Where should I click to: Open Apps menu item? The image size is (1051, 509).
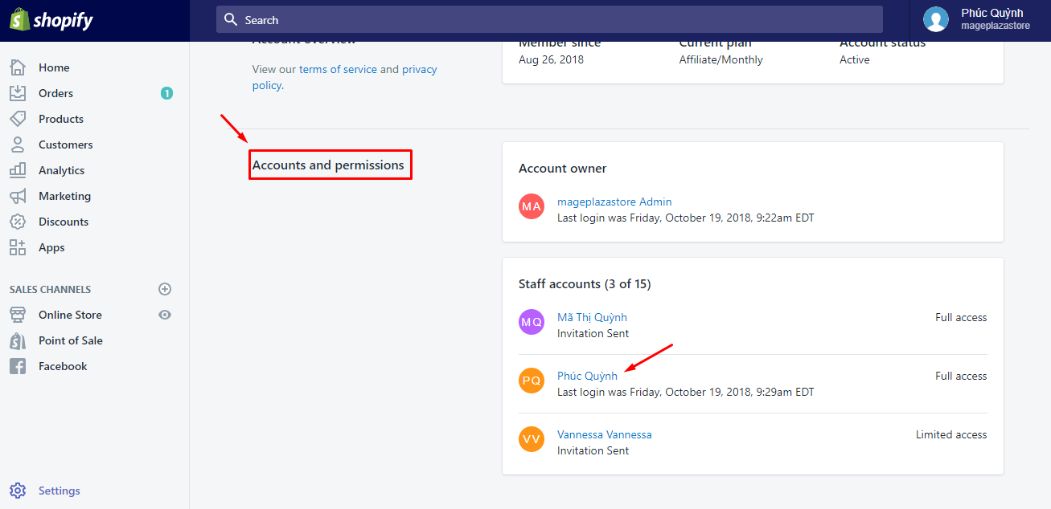(51, 247)
